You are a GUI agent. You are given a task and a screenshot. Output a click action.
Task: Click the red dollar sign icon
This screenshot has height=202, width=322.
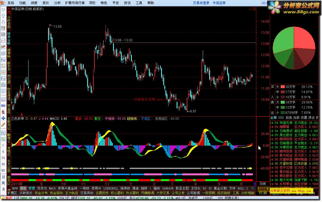[x=3, y=112]
